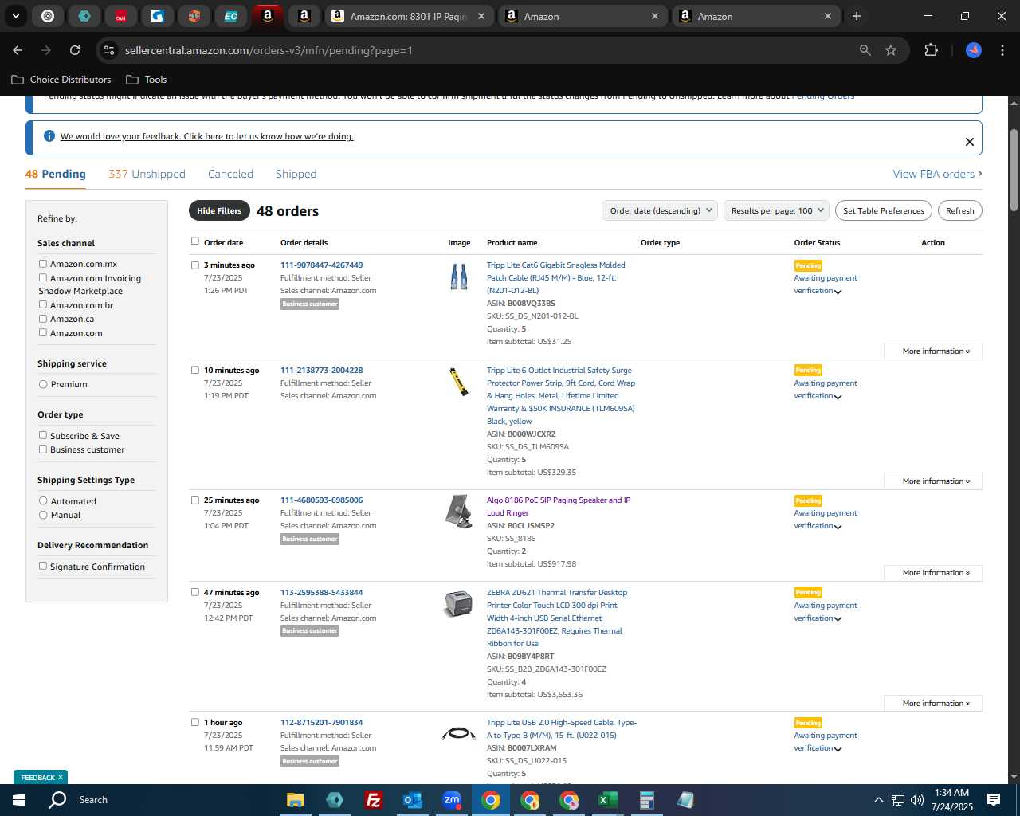Tick the Signature Confirmation checkbox

click(x=43, y=566)
